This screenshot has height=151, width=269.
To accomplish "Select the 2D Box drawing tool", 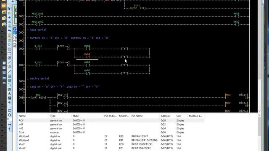I will (x=9, y=76).
